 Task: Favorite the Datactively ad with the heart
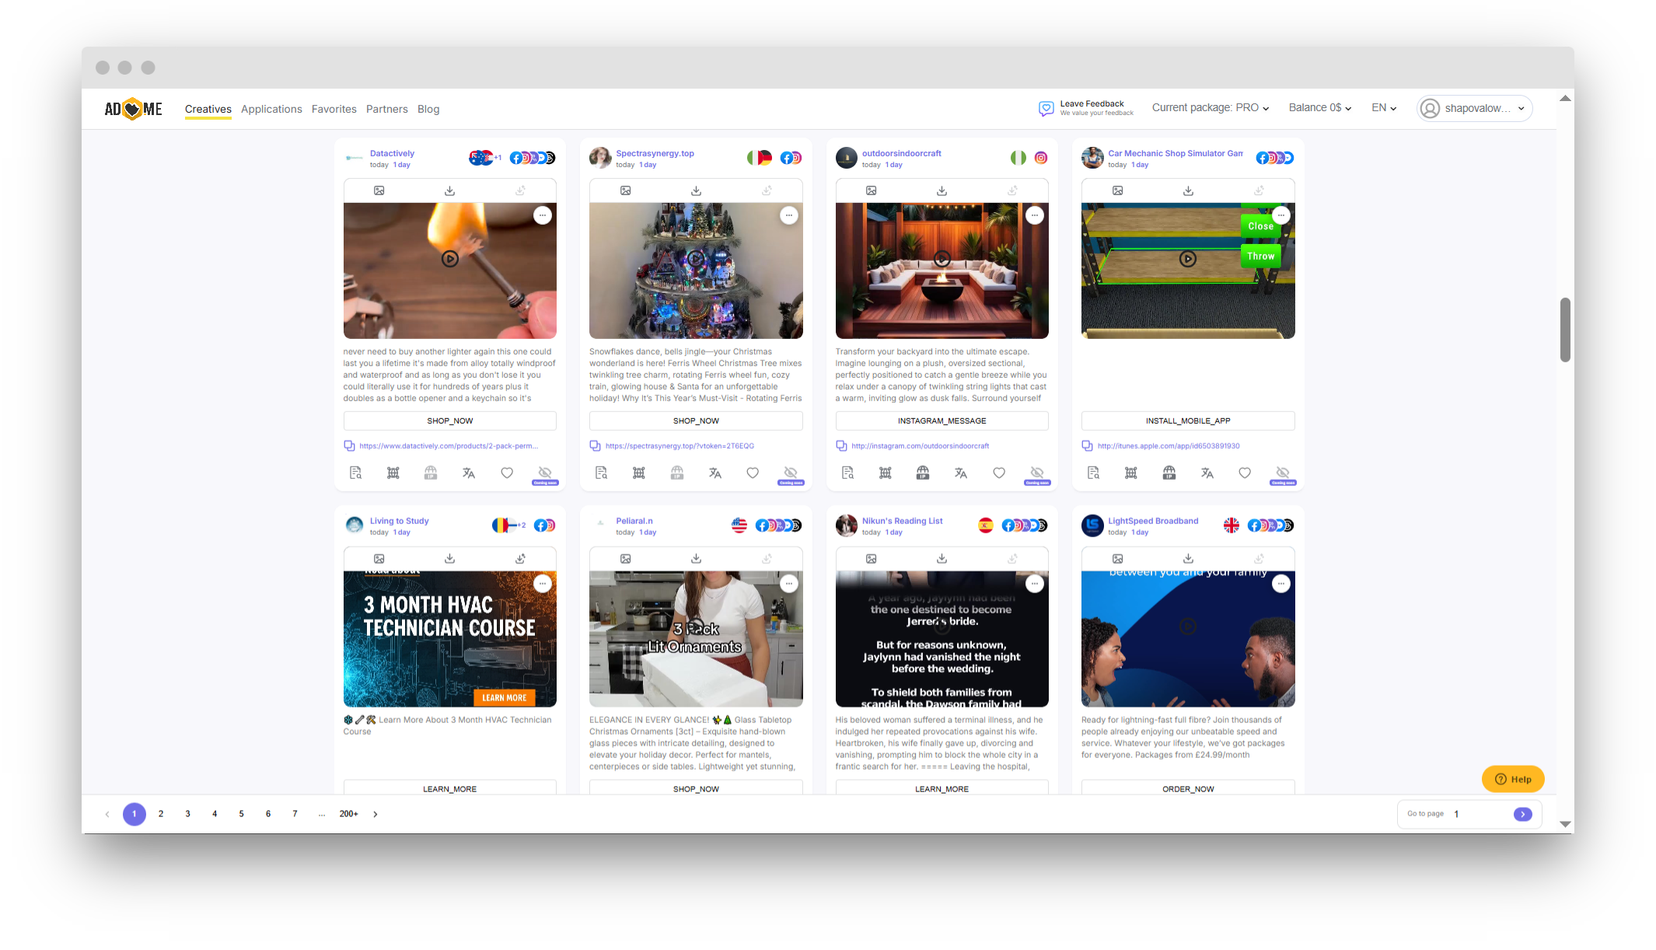[x=507, y=473]
